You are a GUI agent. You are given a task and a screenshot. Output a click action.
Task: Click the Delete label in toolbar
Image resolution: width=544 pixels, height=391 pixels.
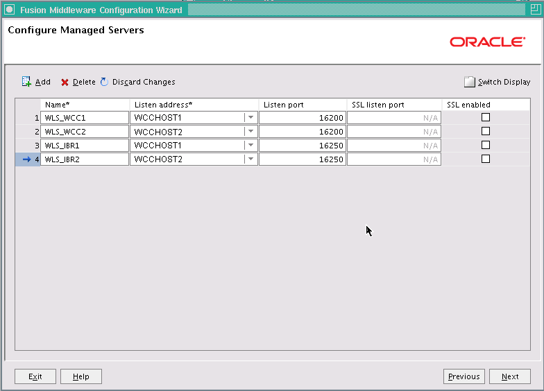[84, 82]
